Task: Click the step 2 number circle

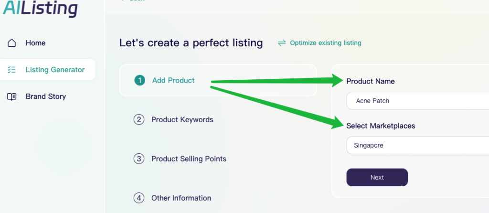Action: pos(138,119)
